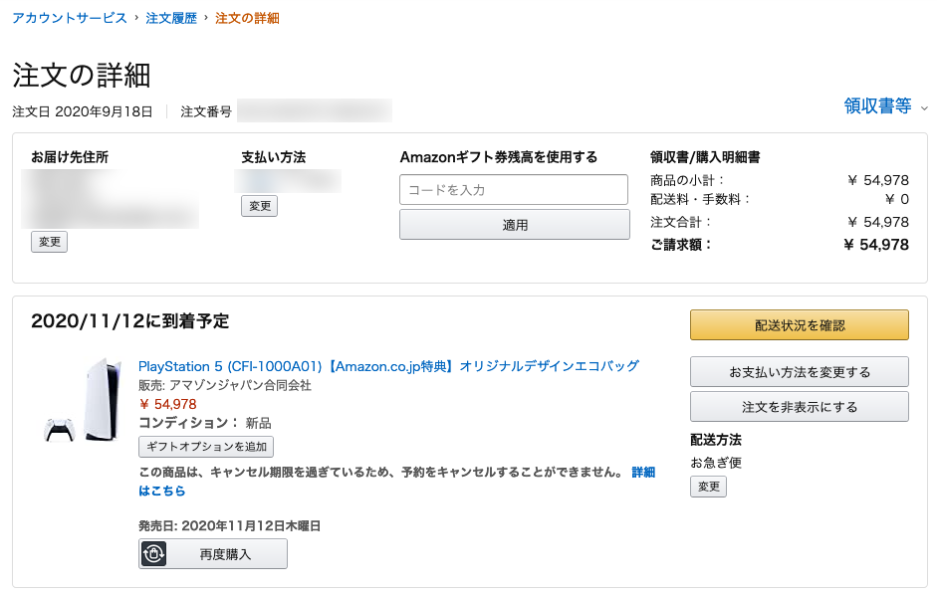Check delivery status with 配送状況を確認
937x595 pixels.
(799, 325)
